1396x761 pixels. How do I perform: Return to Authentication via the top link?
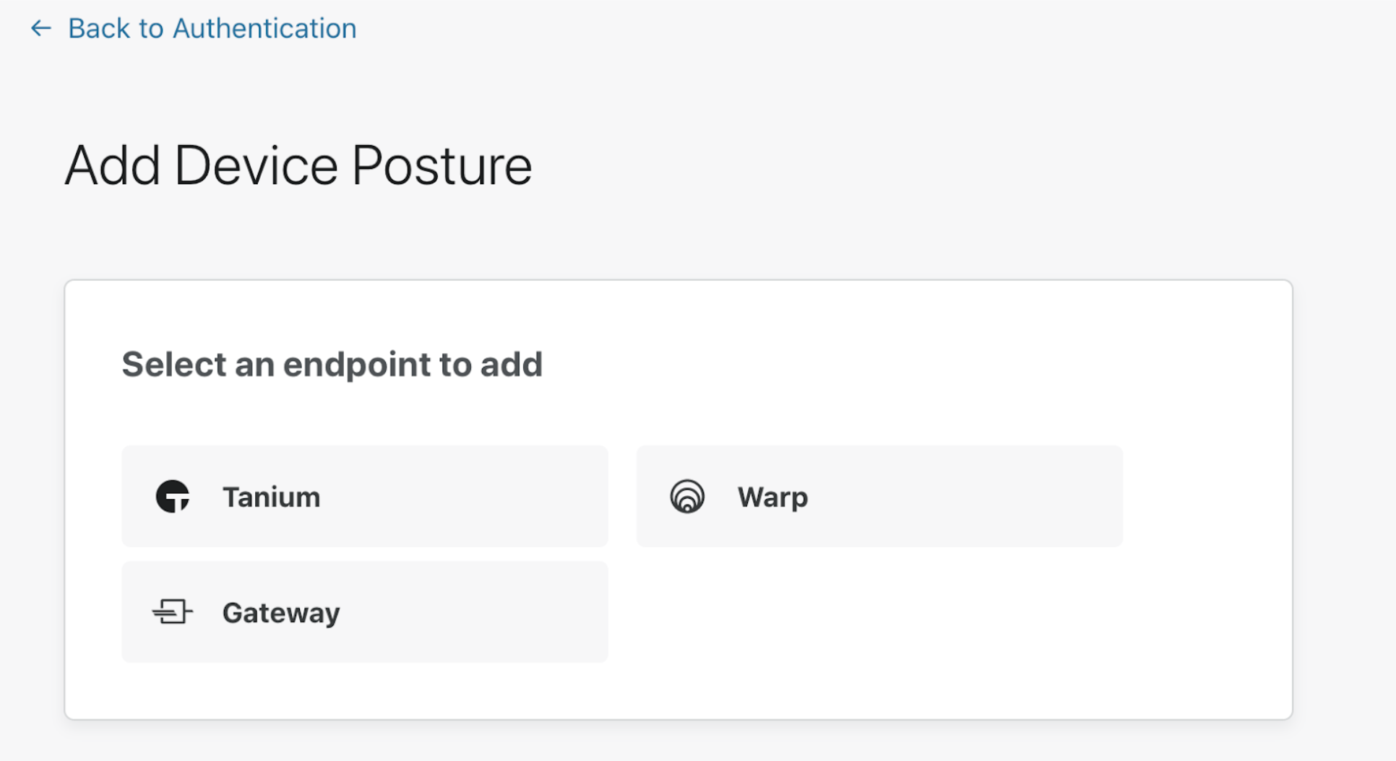[212, 29]
